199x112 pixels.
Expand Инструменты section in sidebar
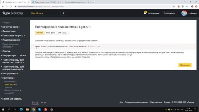point(9,74)
